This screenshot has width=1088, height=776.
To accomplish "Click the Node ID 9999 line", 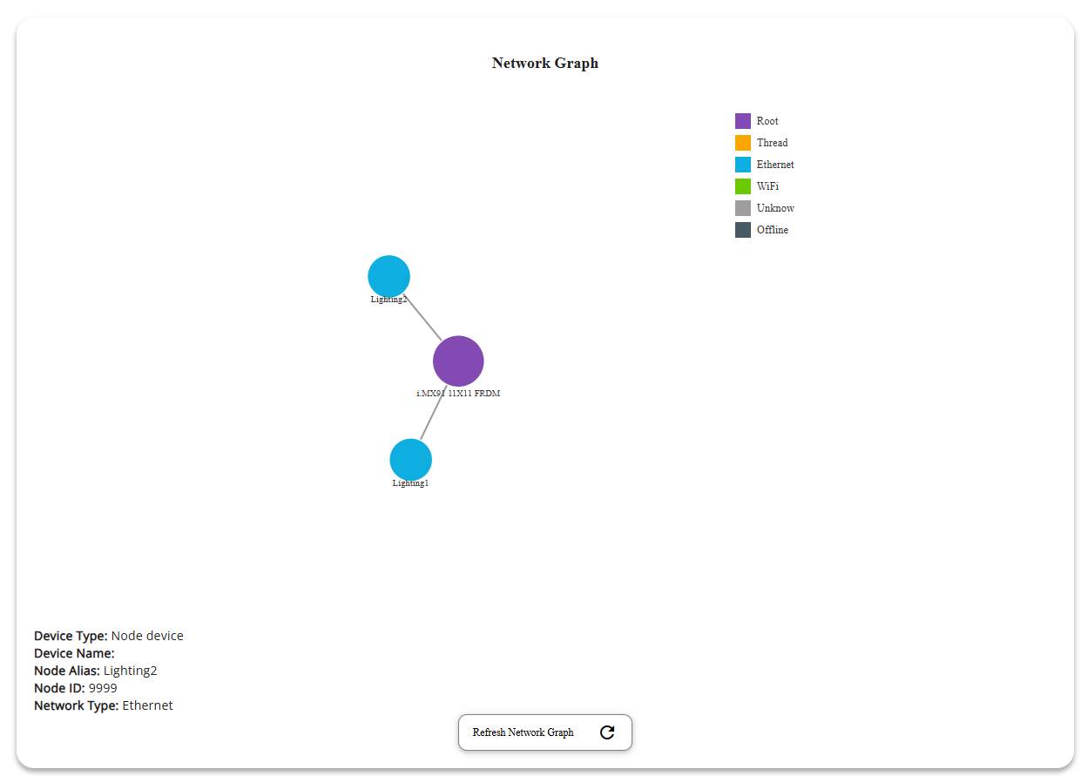I will click(76, 688).
